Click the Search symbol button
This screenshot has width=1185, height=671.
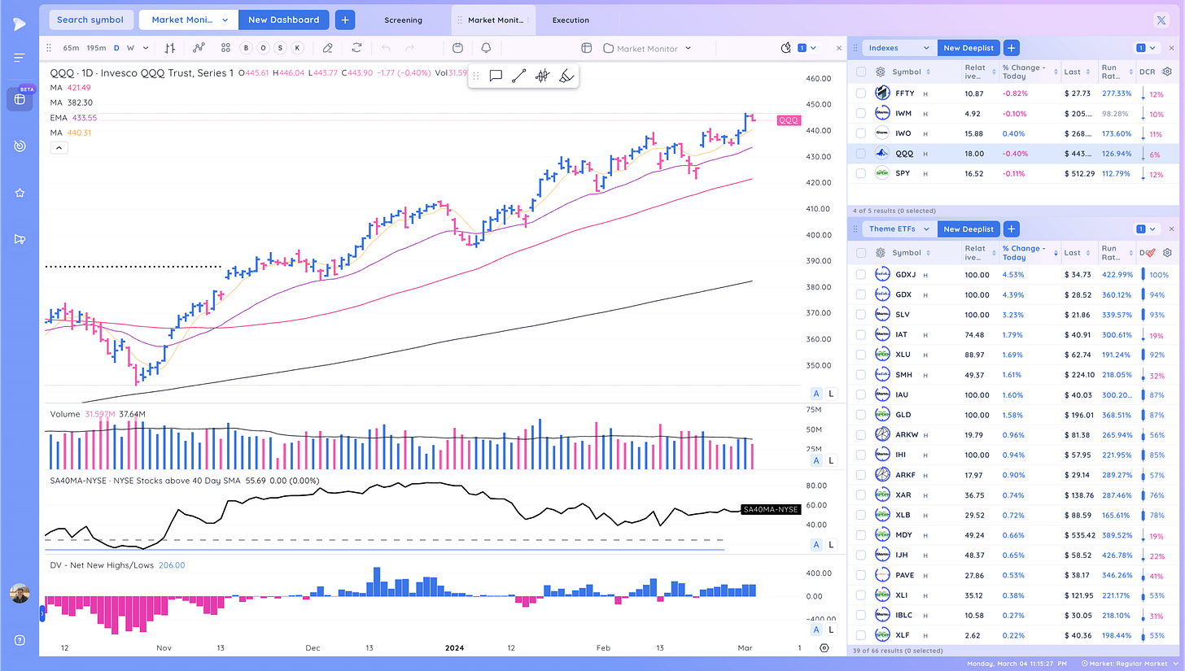click(90, 20)
